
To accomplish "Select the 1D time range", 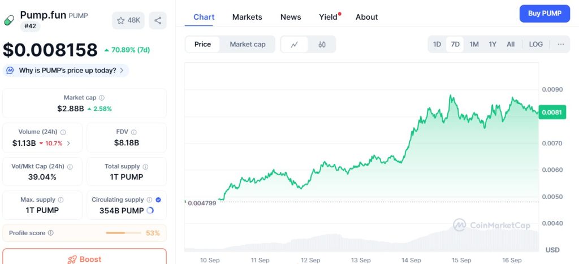I will tap(437, 44).
